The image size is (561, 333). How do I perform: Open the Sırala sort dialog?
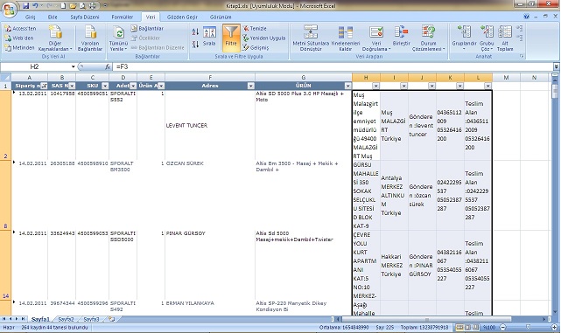coord(209,37)
